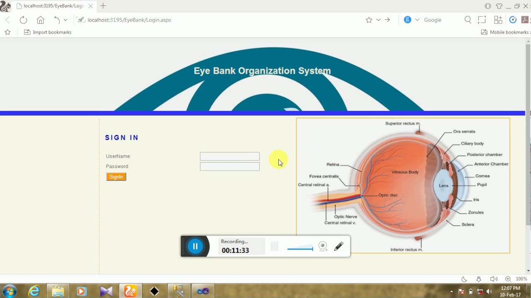Image resolution: width=531 pixels, height=298 pixels.
Task: Open the browser extensions grid icon
Action: click(498, 20)
